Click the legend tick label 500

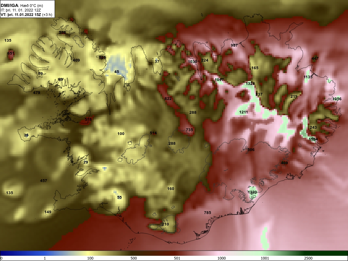134,258
